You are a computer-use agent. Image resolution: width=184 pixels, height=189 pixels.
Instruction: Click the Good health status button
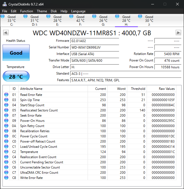[16, 53]
